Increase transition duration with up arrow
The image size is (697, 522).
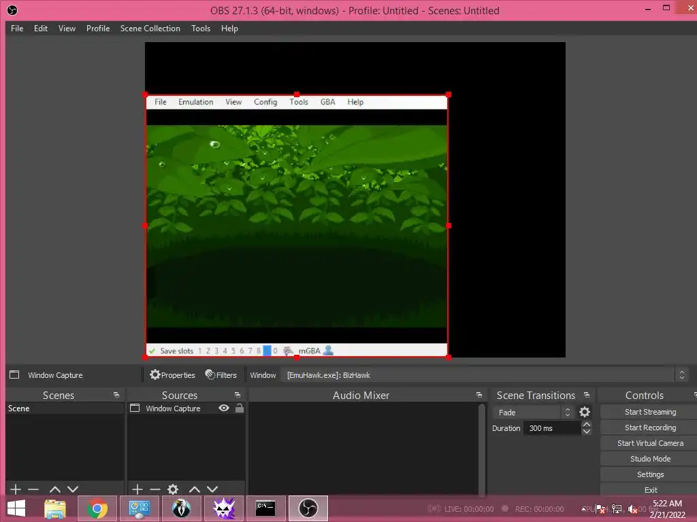coord(586,424)
